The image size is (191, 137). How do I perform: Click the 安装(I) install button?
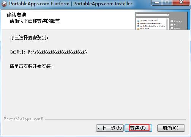138,128
